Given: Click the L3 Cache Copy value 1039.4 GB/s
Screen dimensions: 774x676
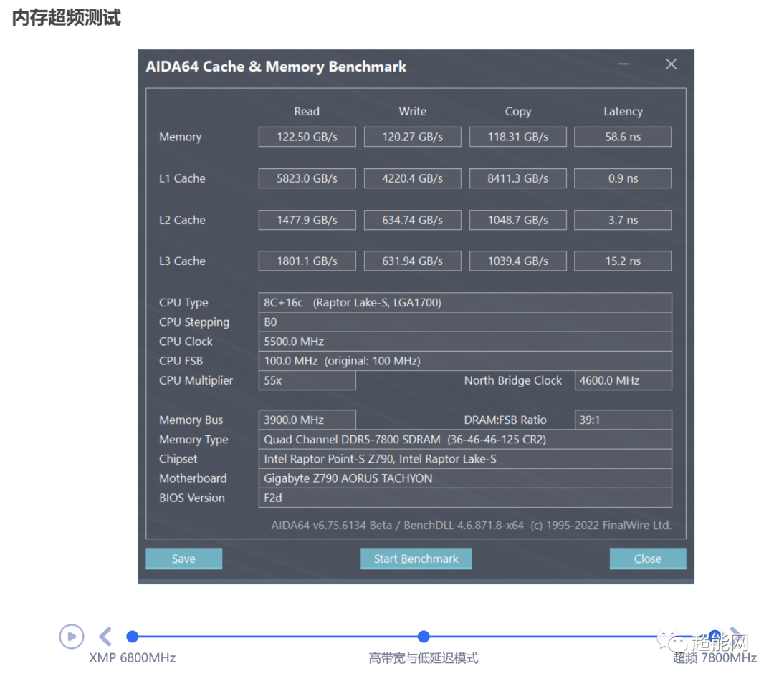Looking at the screenshot, I should (x=518, y=261).
